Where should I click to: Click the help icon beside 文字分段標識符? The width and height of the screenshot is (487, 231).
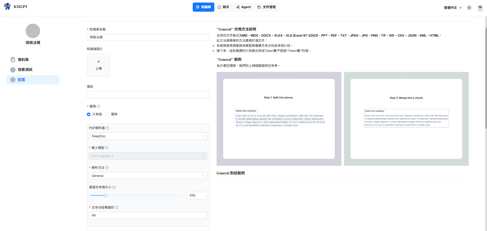point(117,208)
